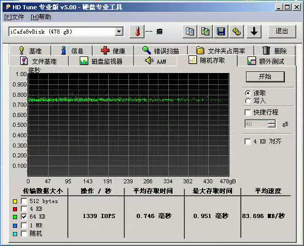Enable the 4 KB 对齐 checkbox
Screen dimensions: 304x246
[x=248, y=141]
